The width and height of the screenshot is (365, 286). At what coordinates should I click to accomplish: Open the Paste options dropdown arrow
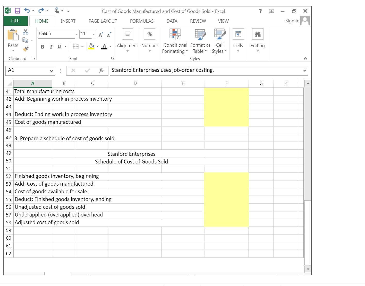coord(13,50)
